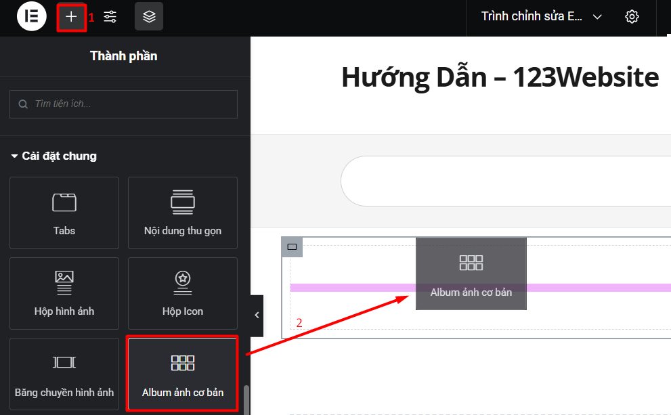This screenshot has width=671, height=415.
Task: Open page settings gear icon
Action: coord(632,17)
